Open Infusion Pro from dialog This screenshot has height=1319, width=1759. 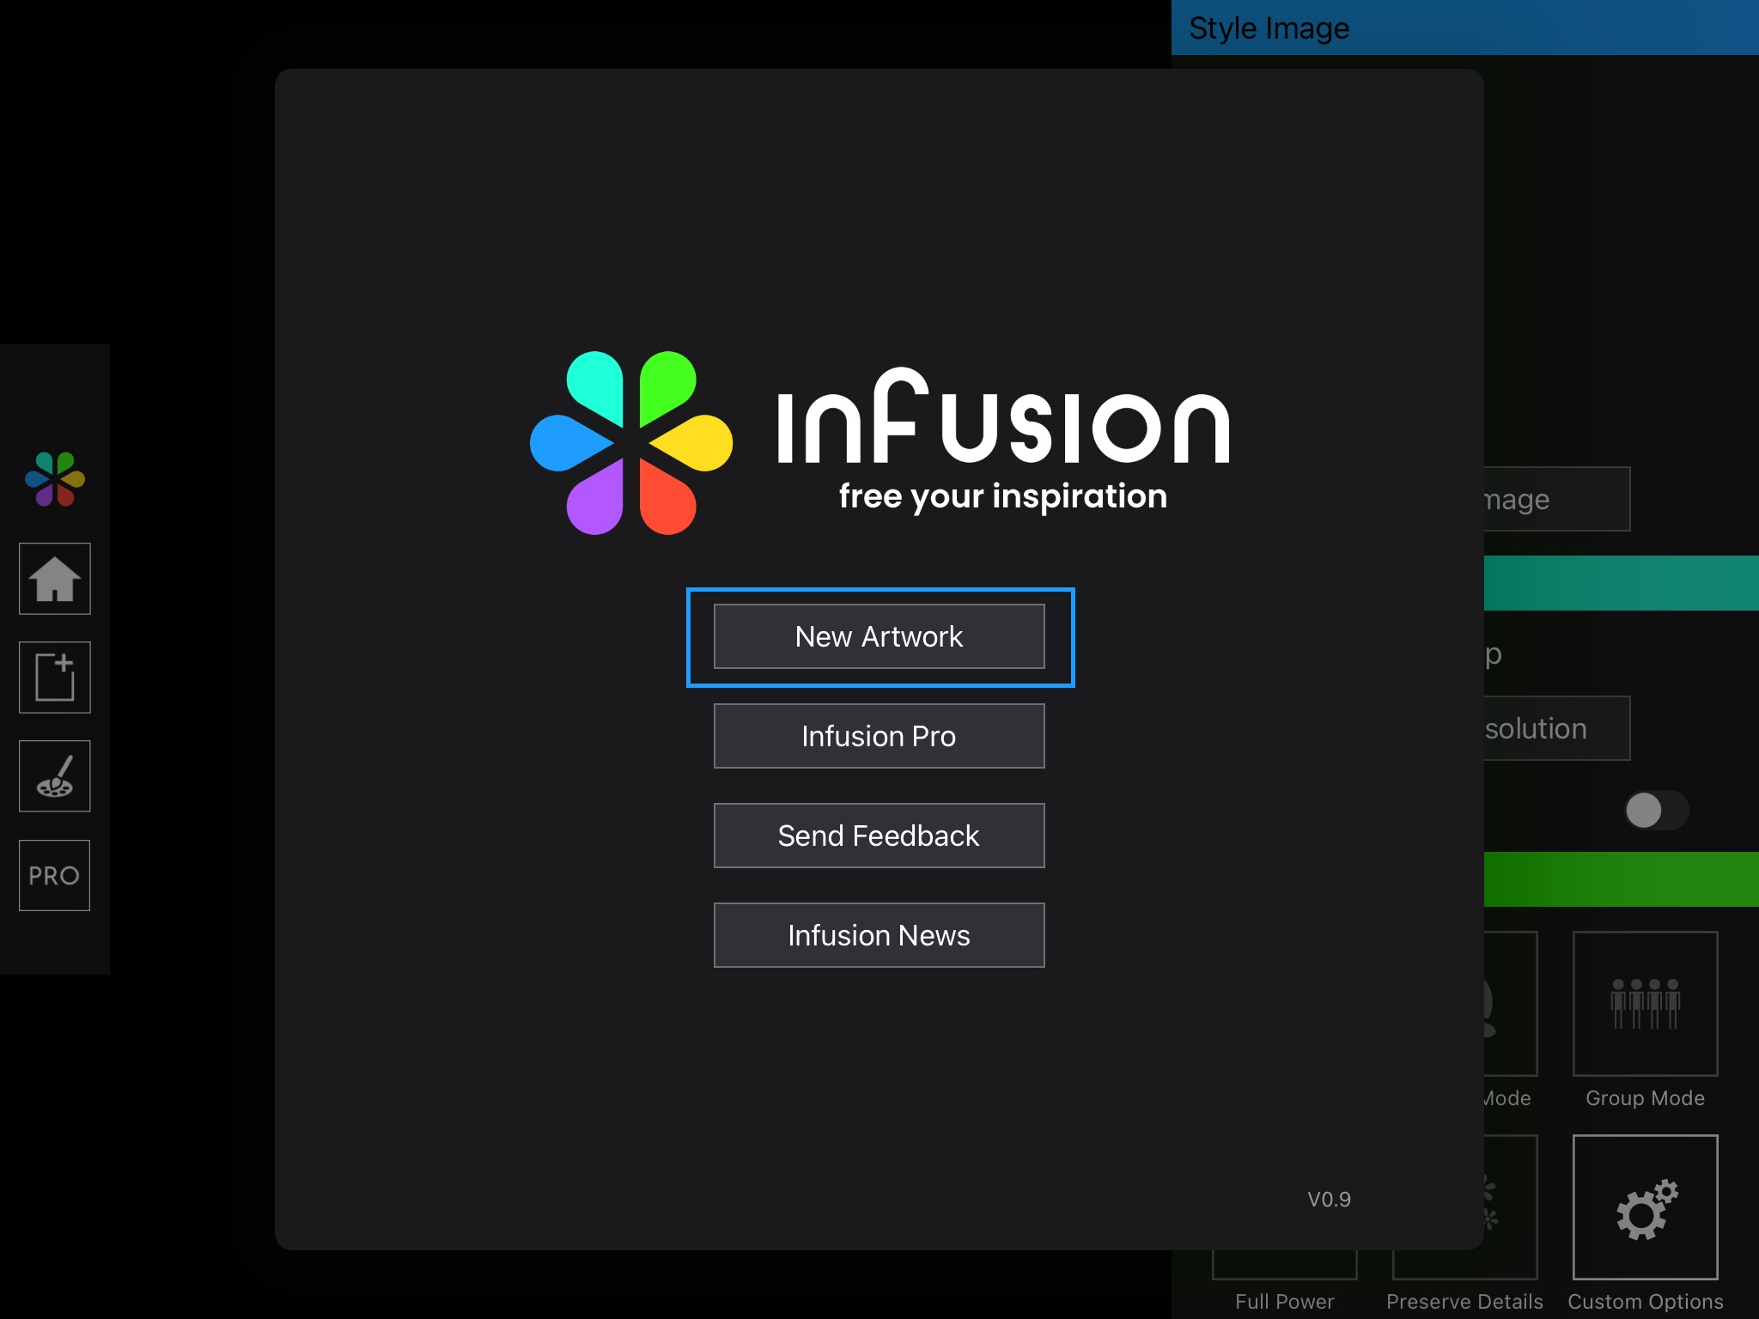click(879, 736)
